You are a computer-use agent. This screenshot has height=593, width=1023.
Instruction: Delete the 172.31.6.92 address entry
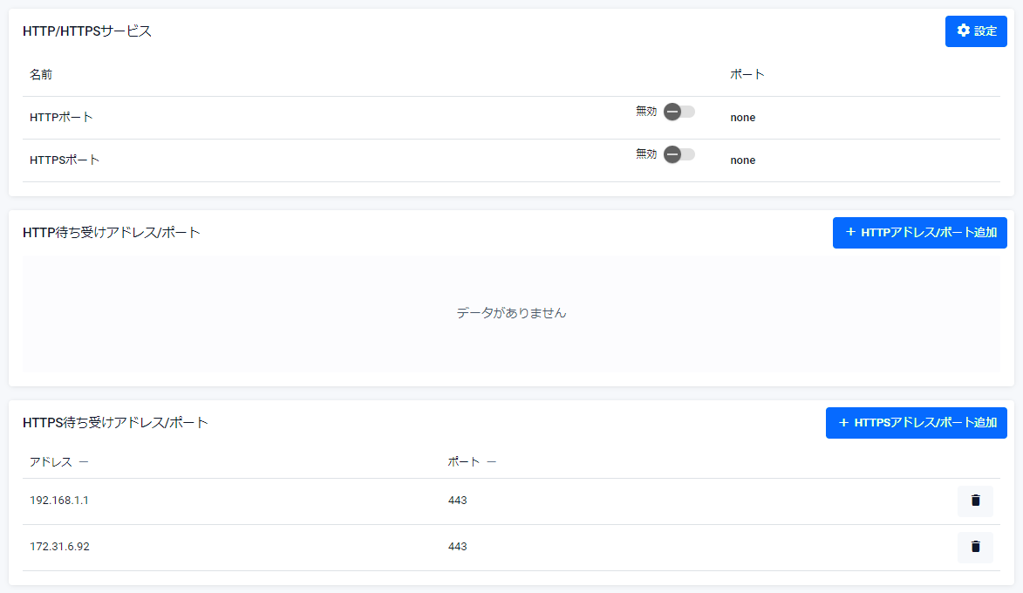[975, 547]
